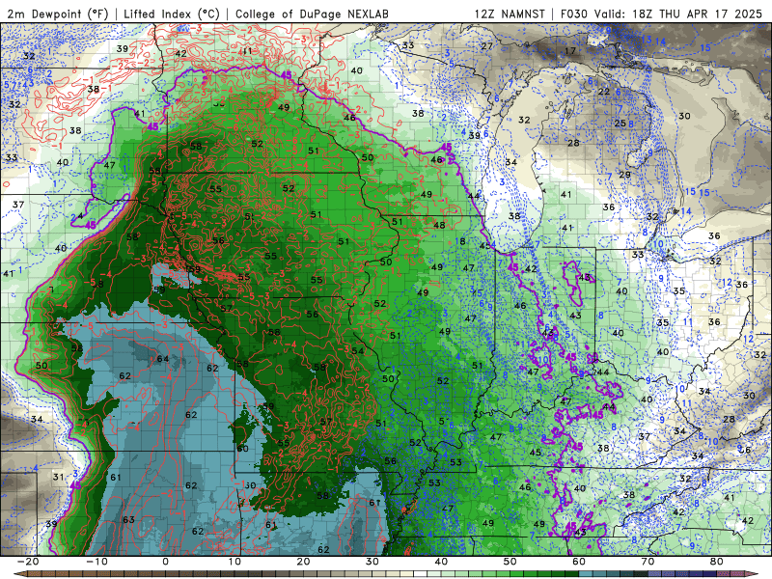Click the "29" dewpoint value on the map
The width and height of the screenshot is (772, 579).
coord(624,175)
